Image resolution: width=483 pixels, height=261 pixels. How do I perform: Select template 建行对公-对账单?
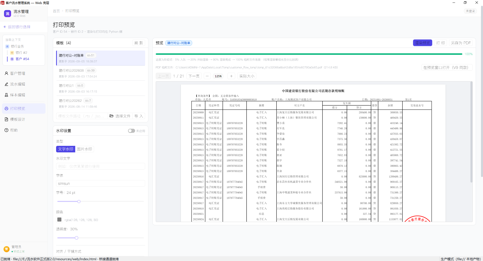tap(101, 58)
